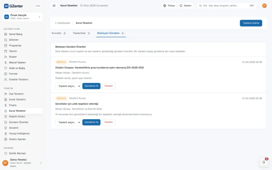272x170 pixels.
Task: Click the Gönüllüler için yıllık teşekkür etkinliği title
Action: [x=77, y=104]
